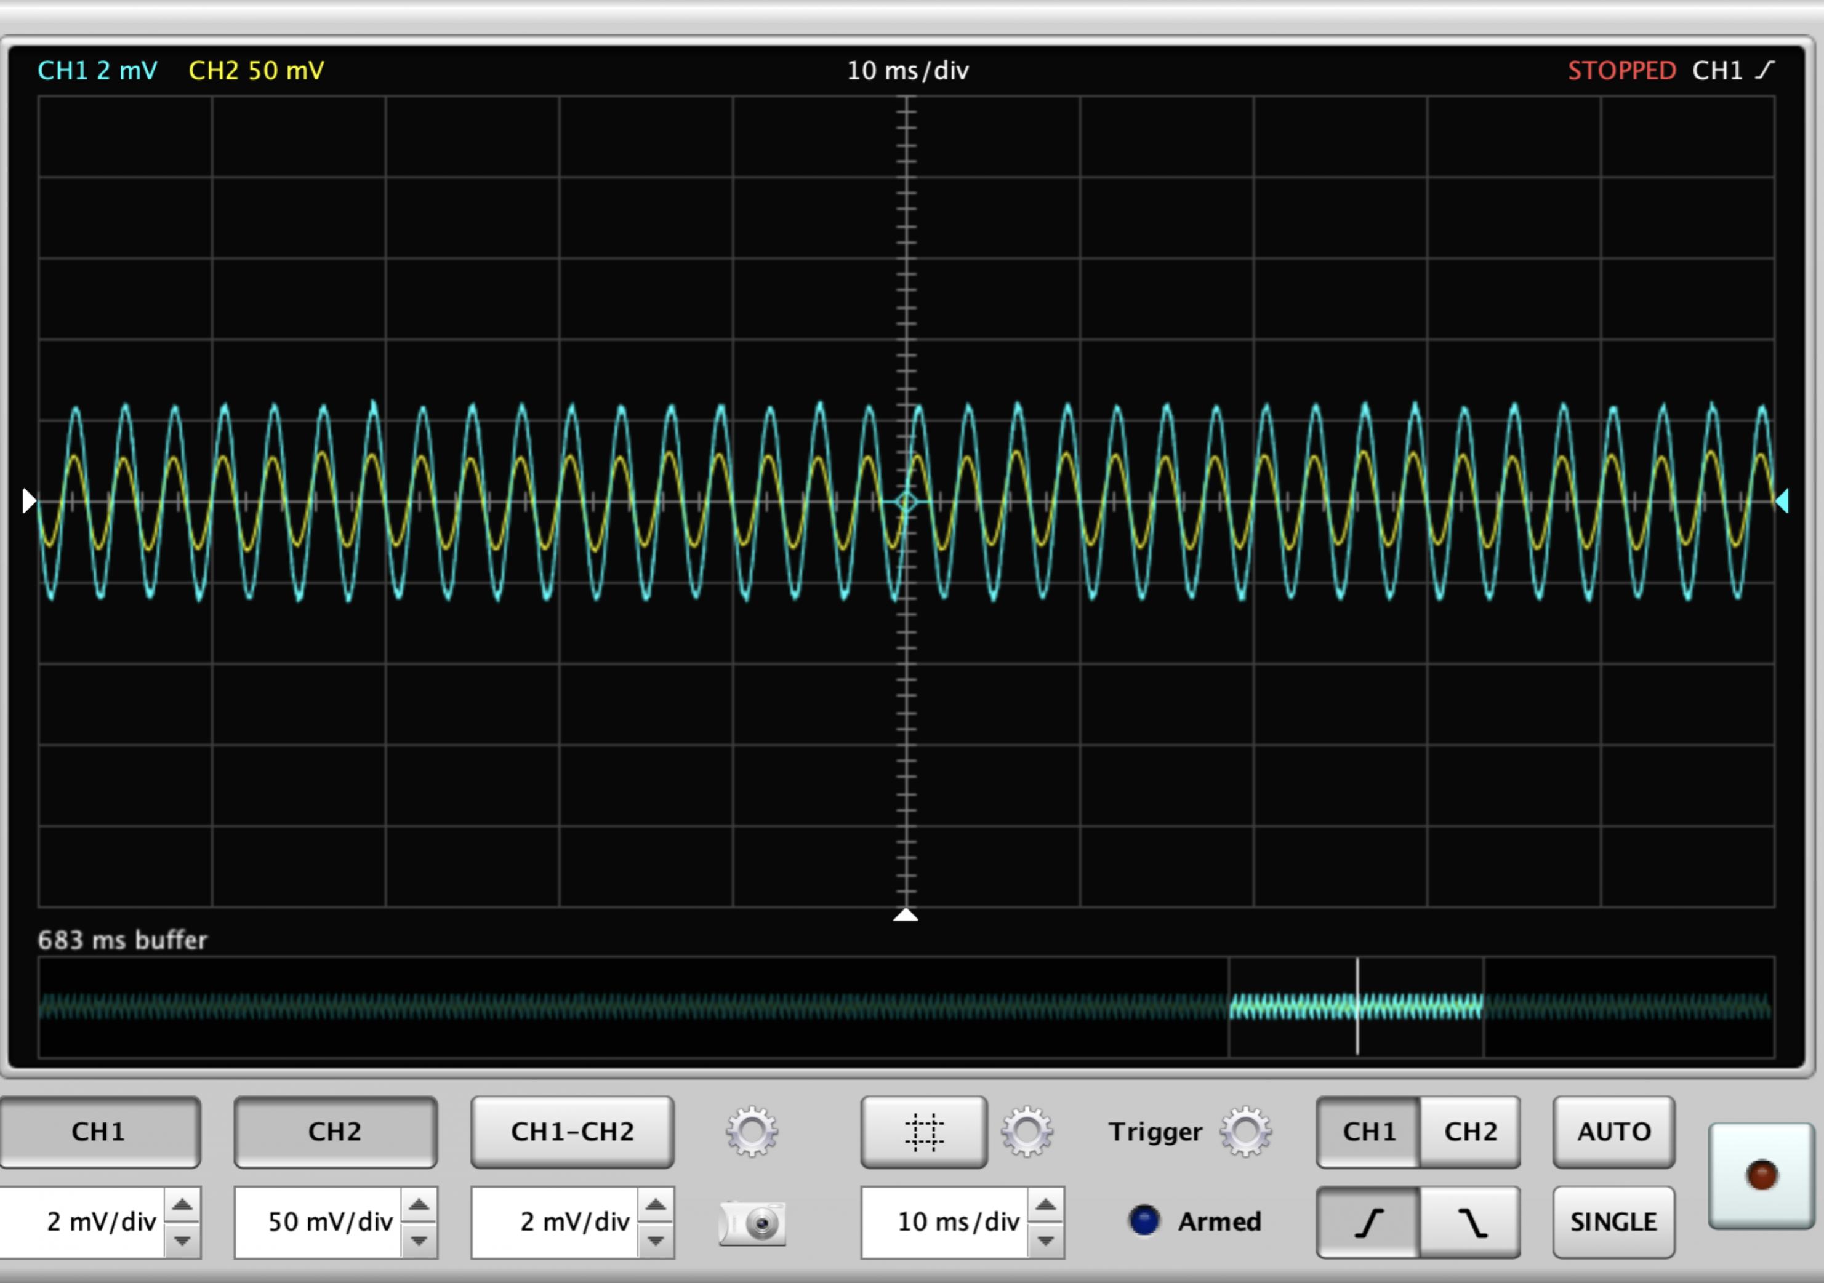Click the CH1 2 mV header label
Image resolution: width=1824 pixels, height=1283 pixels.
[x=98, y=71]
